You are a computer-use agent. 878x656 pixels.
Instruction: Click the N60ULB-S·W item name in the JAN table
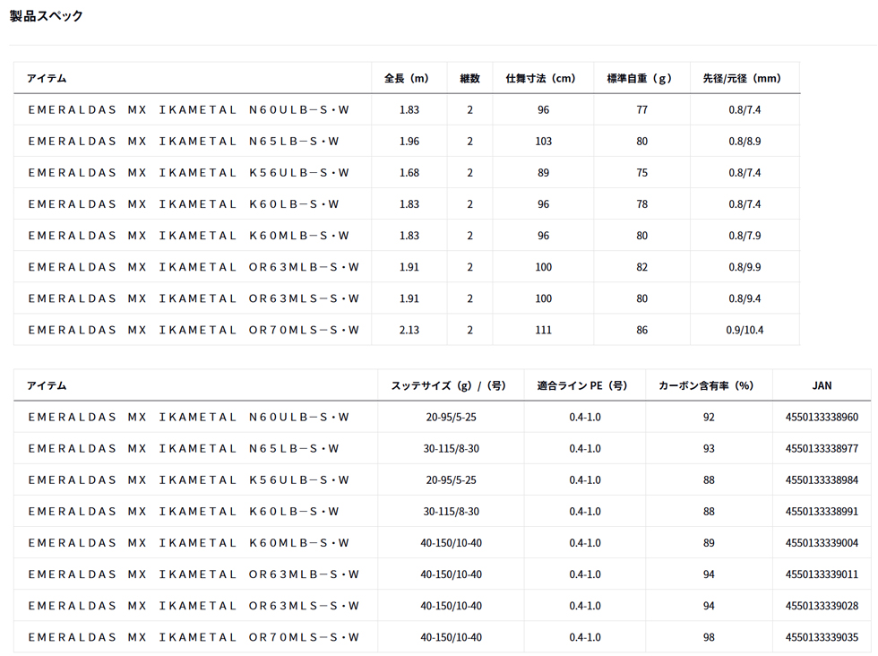coord(189,418)
